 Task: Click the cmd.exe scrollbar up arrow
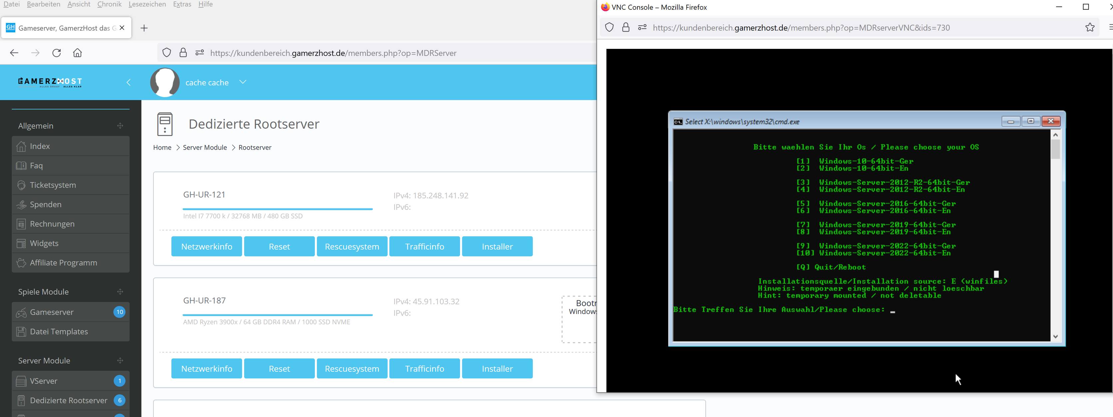(x=1055, y=135)
